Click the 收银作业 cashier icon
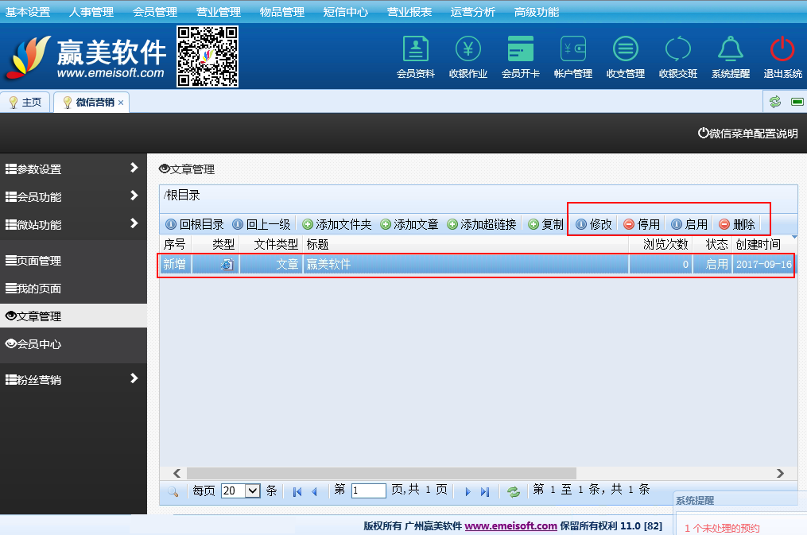The image size is (807, 535). (x=468, y=51)
